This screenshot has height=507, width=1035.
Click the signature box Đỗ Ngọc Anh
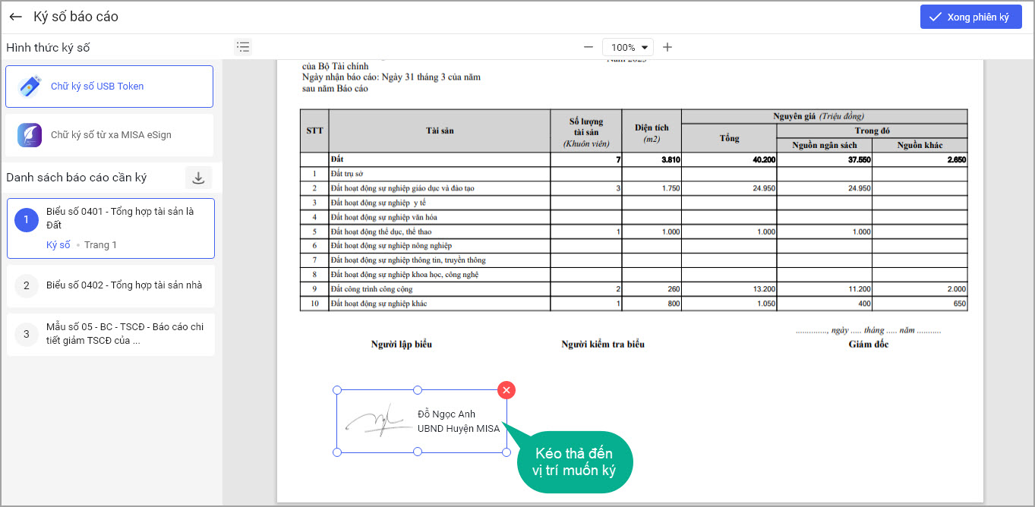pos(421,421)
